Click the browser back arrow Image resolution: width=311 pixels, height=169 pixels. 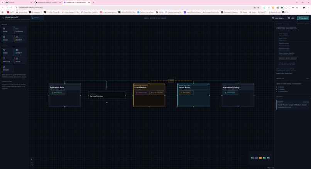[x=3, y=8]
